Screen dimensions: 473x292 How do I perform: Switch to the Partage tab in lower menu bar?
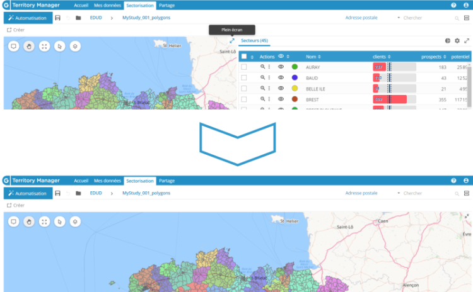pyautogui.click(x=166, y=181)
